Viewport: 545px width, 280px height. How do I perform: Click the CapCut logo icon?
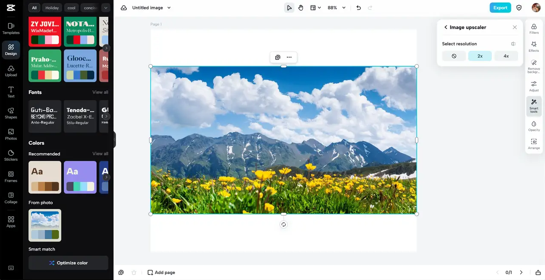pos(11,8)
